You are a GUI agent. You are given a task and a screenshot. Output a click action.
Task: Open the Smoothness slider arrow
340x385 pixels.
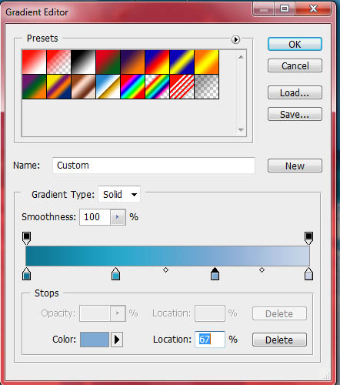[x=118, y=217]
